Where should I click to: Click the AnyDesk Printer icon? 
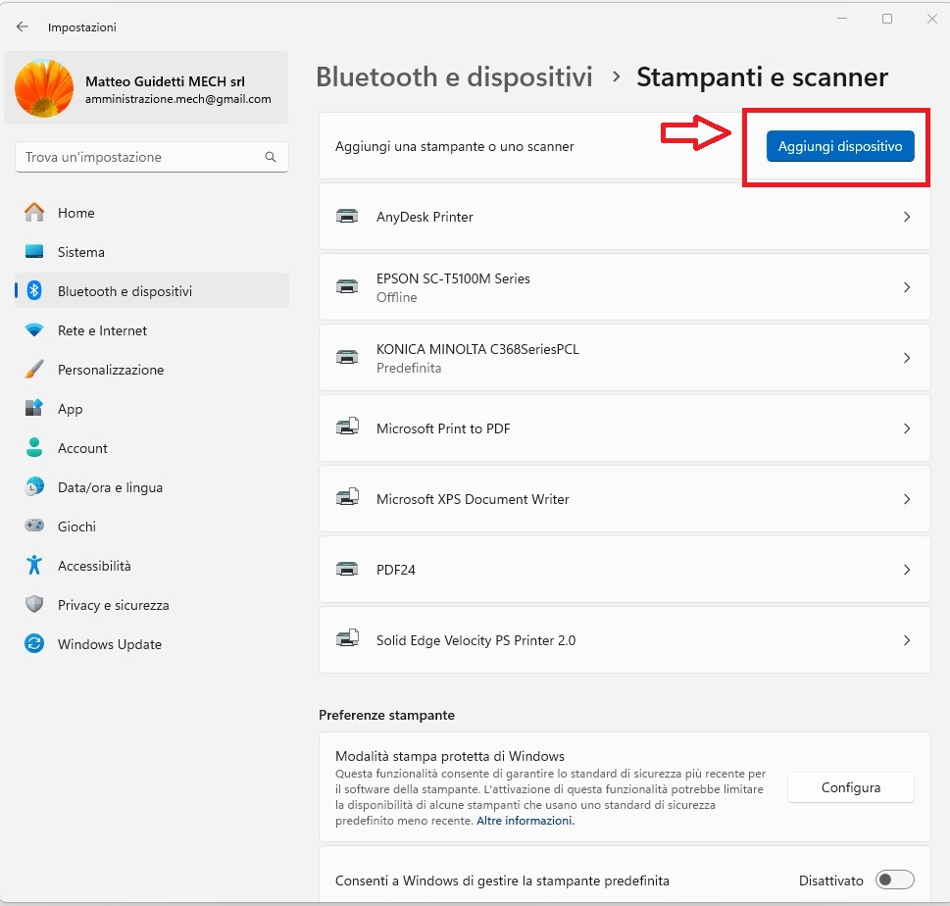point(347,217)
